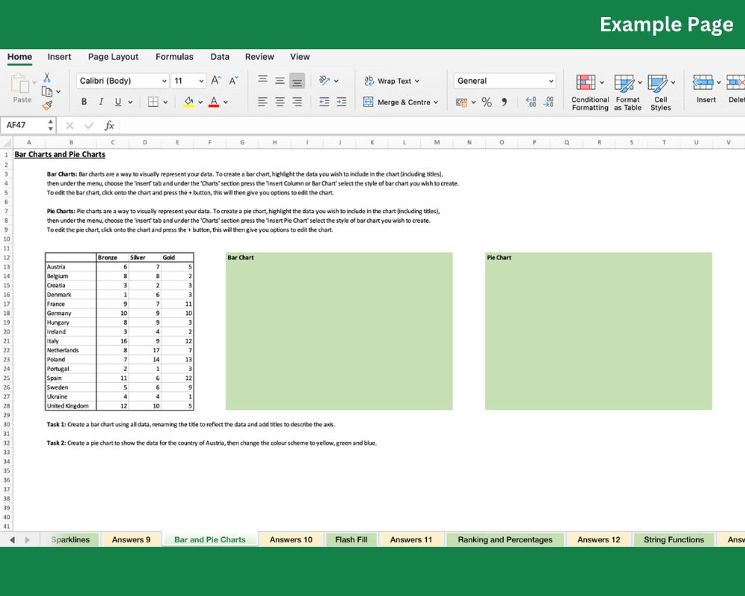Apply Percent number format
Screen dimensions: 745x596
[x=487, y=102]
